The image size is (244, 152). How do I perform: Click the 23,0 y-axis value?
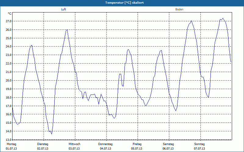pyautogui.click(x=9, y=55)
